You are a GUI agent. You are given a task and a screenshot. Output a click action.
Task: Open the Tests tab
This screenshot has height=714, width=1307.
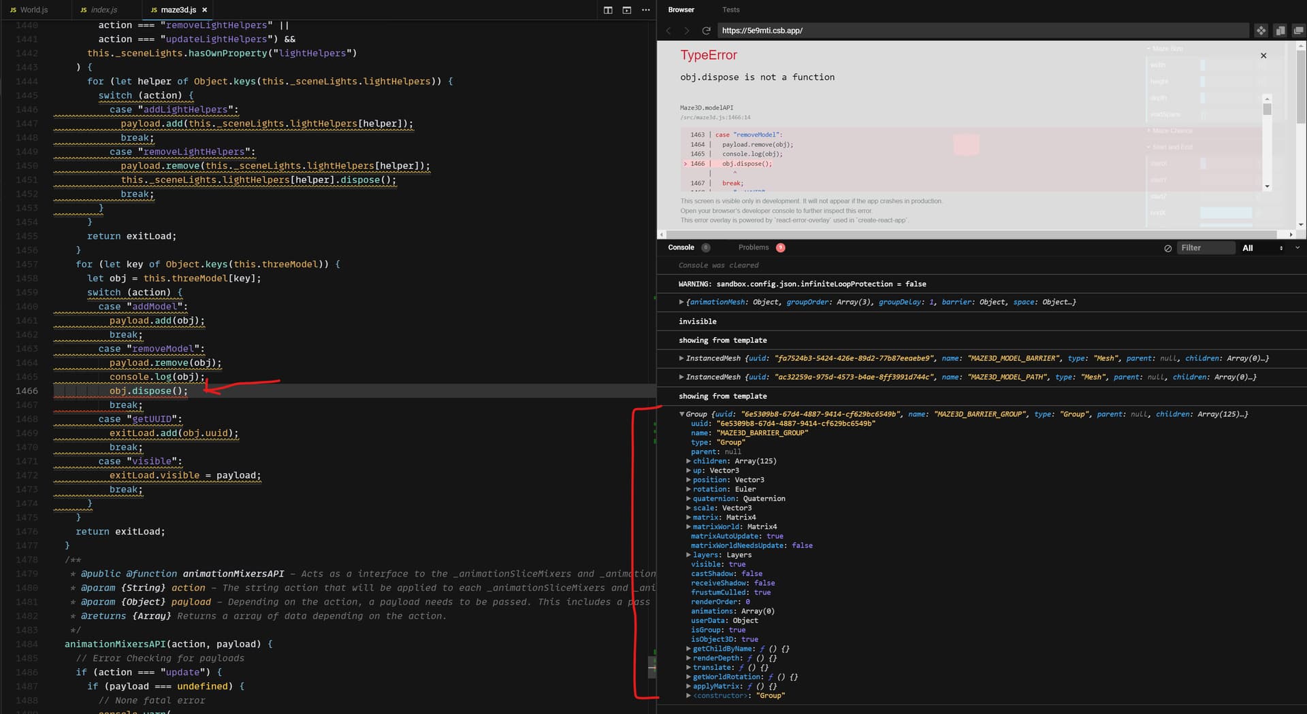pyautogui.click(x=730, y=10)
